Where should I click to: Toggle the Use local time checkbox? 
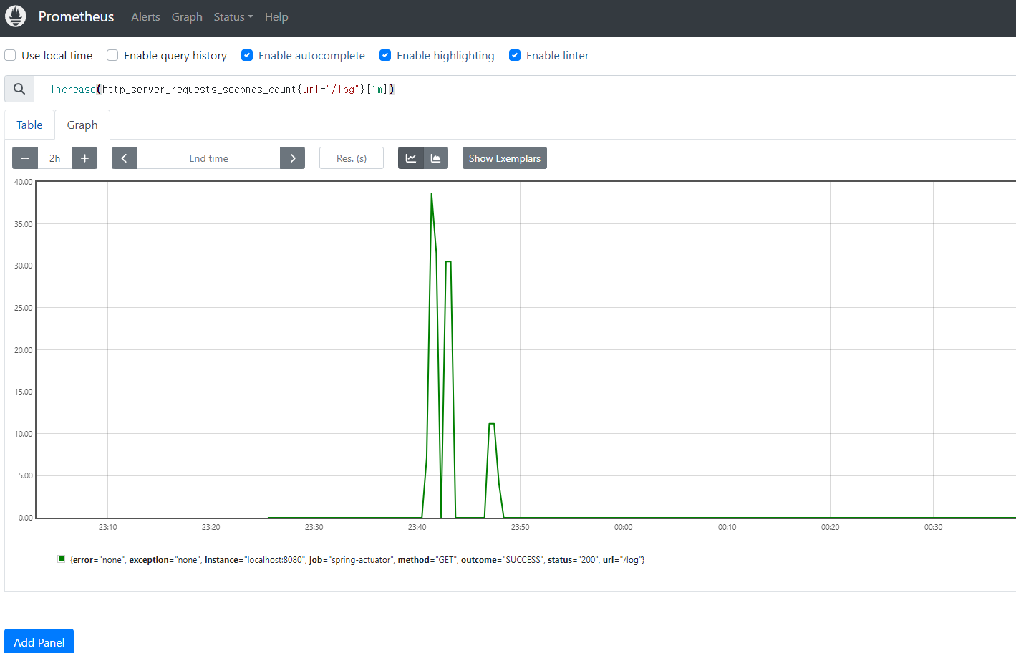[x=10, y=55]
